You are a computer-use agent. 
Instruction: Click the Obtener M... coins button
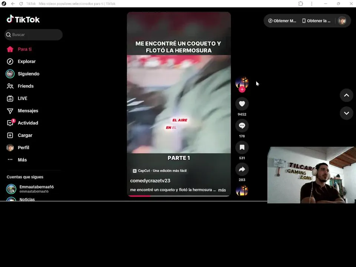click(x=282, y=21)
